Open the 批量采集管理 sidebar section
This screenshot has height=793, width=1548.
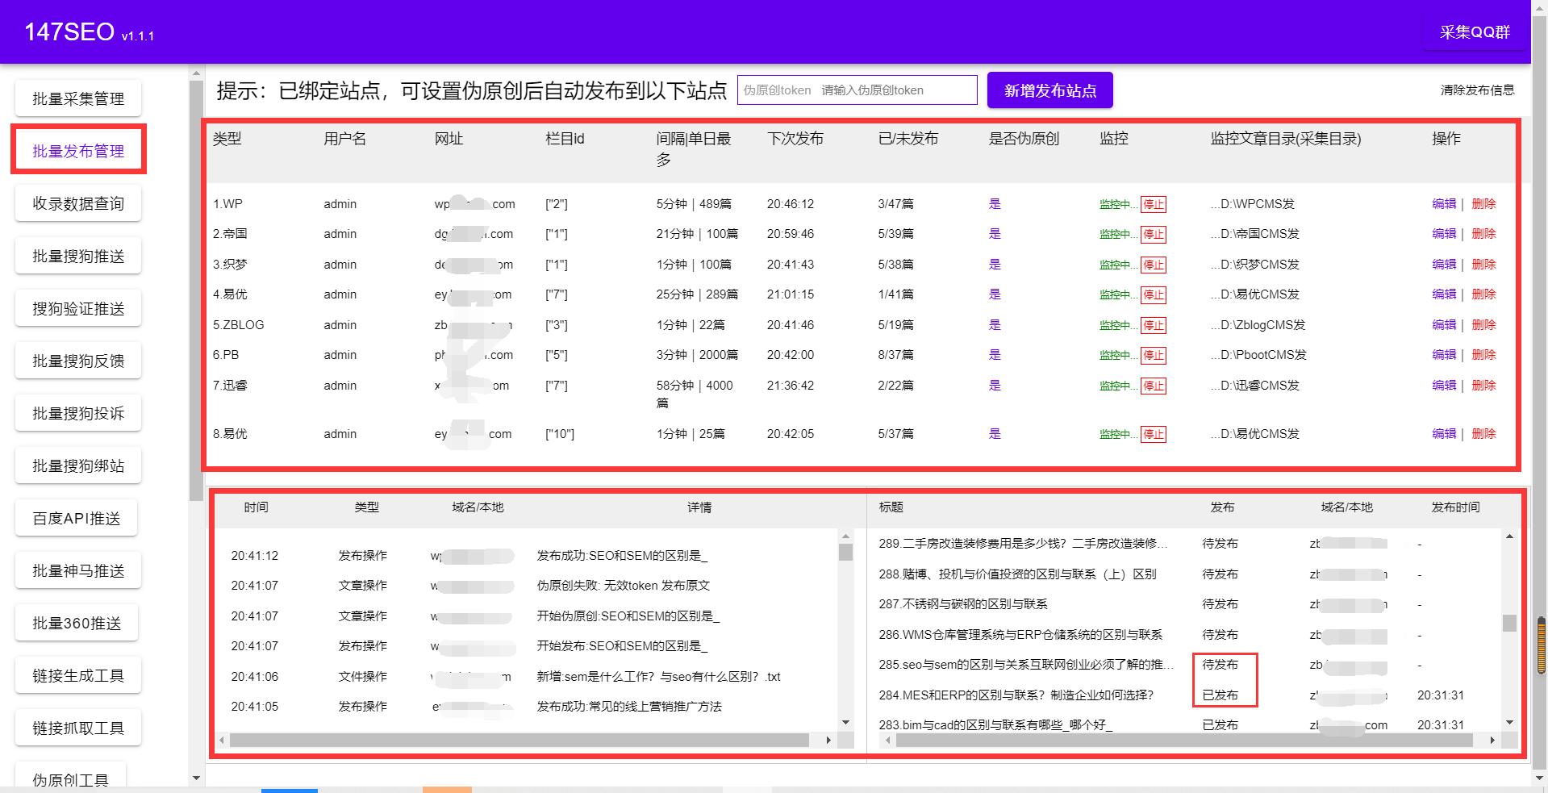point(77,98)
